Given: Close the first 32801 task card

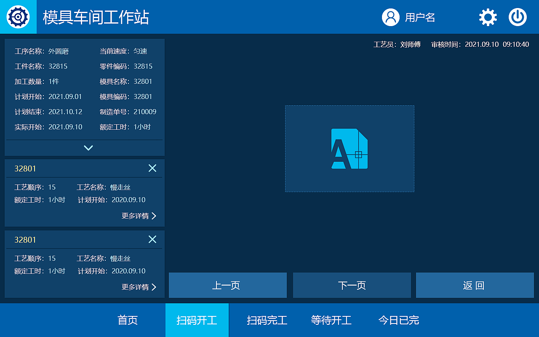Looking at the screenshot, I should [x=152, y=168].
